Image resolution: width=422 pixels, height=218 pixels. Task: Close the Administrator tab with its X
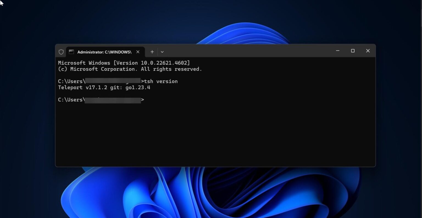click(x=138, y=52)
